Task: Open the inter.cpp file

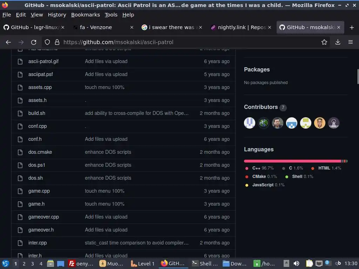Action: [x=38, y=243]
